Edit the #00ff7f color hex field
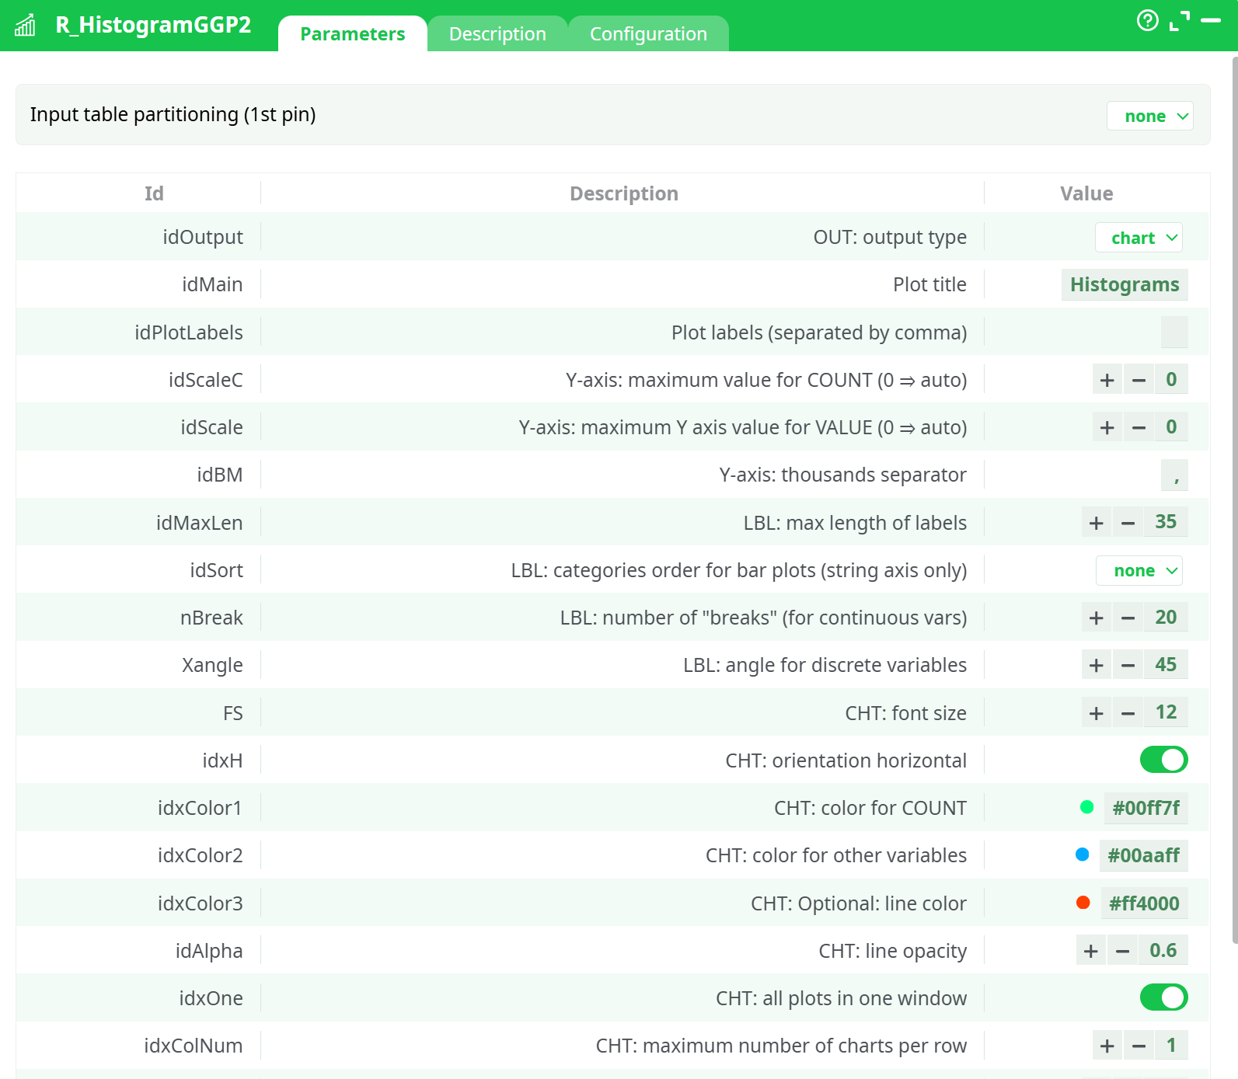The image size is (1238, 1079). 1146,808
